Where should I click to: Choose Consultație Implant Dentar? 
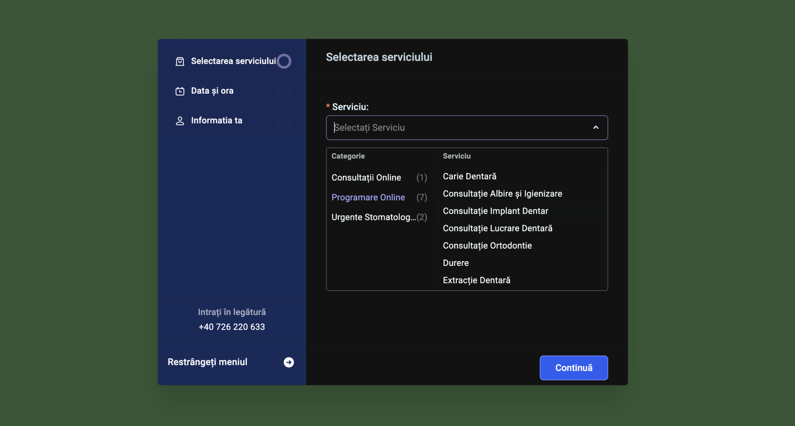click(495, 211)
